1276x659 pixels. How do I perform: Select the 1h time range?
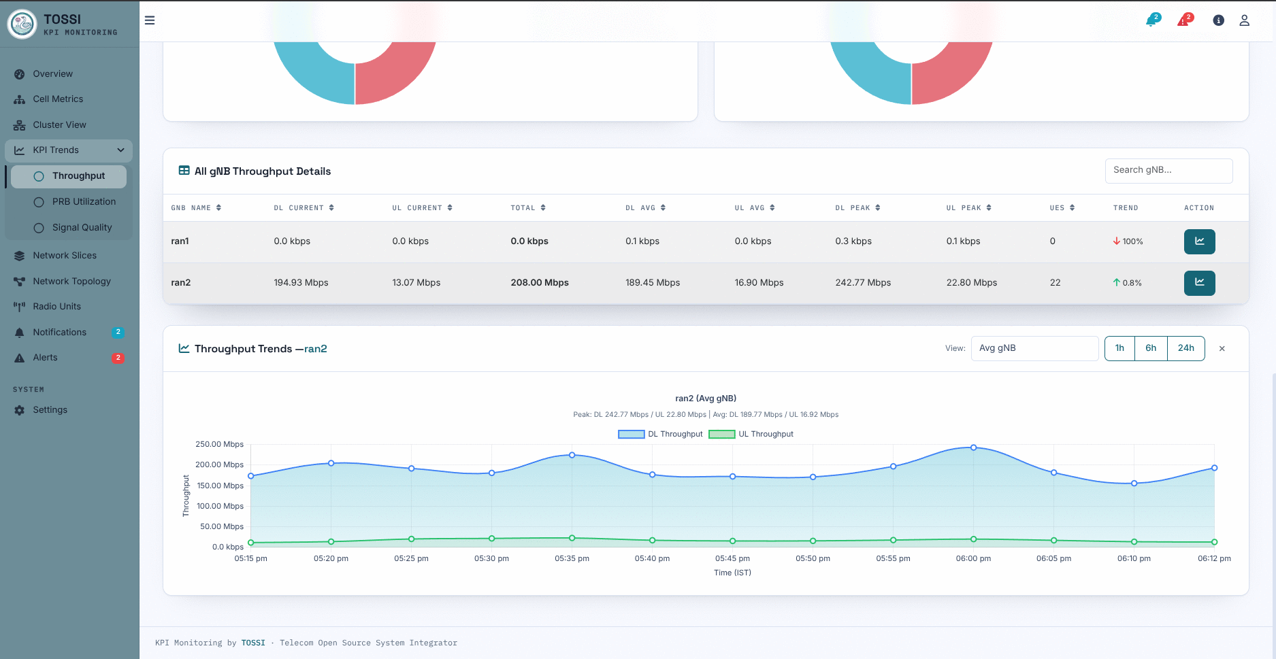point(1119,348)
